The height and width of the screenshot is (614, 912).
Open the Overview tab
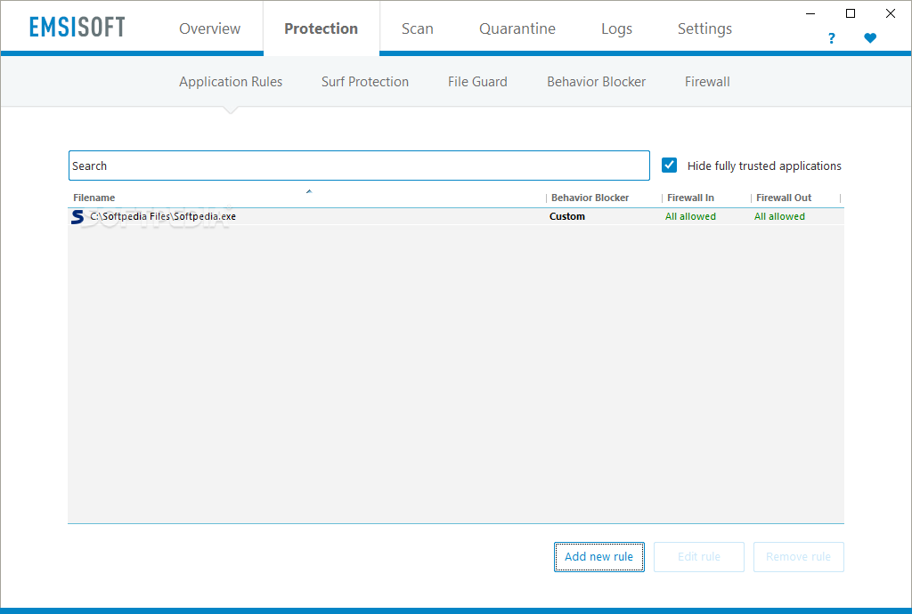point(209,28)
